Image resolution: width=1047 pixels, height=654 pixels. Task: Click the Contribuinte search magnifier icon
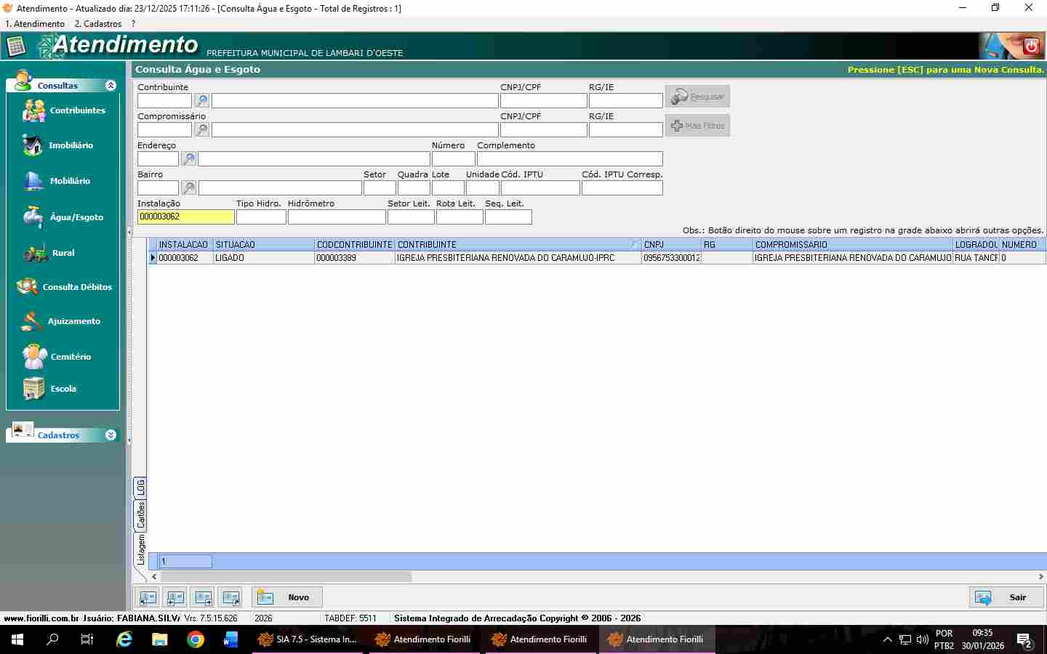(201, 101)
